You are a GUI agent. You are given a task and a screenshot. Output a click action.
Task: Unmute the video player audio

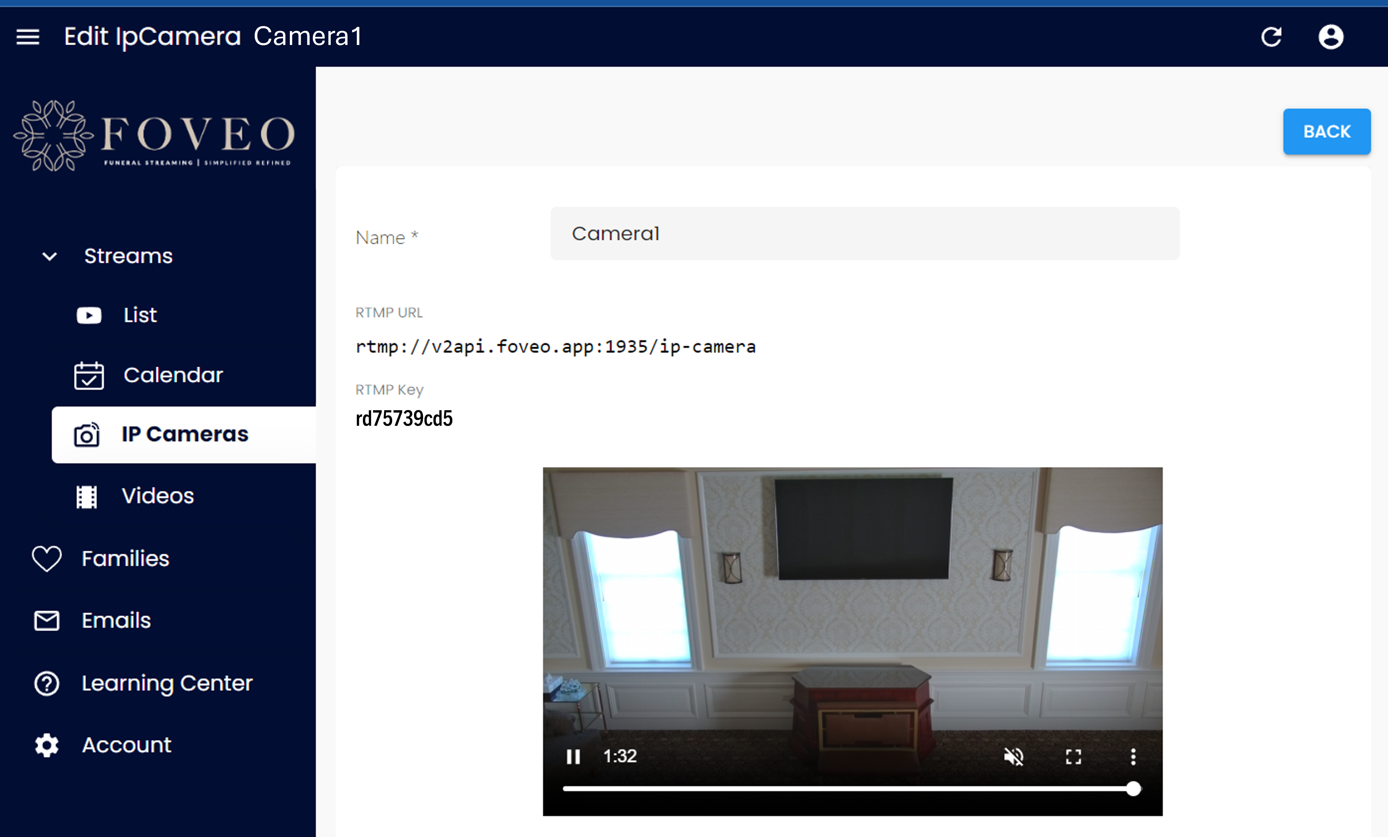point(1014,757)
